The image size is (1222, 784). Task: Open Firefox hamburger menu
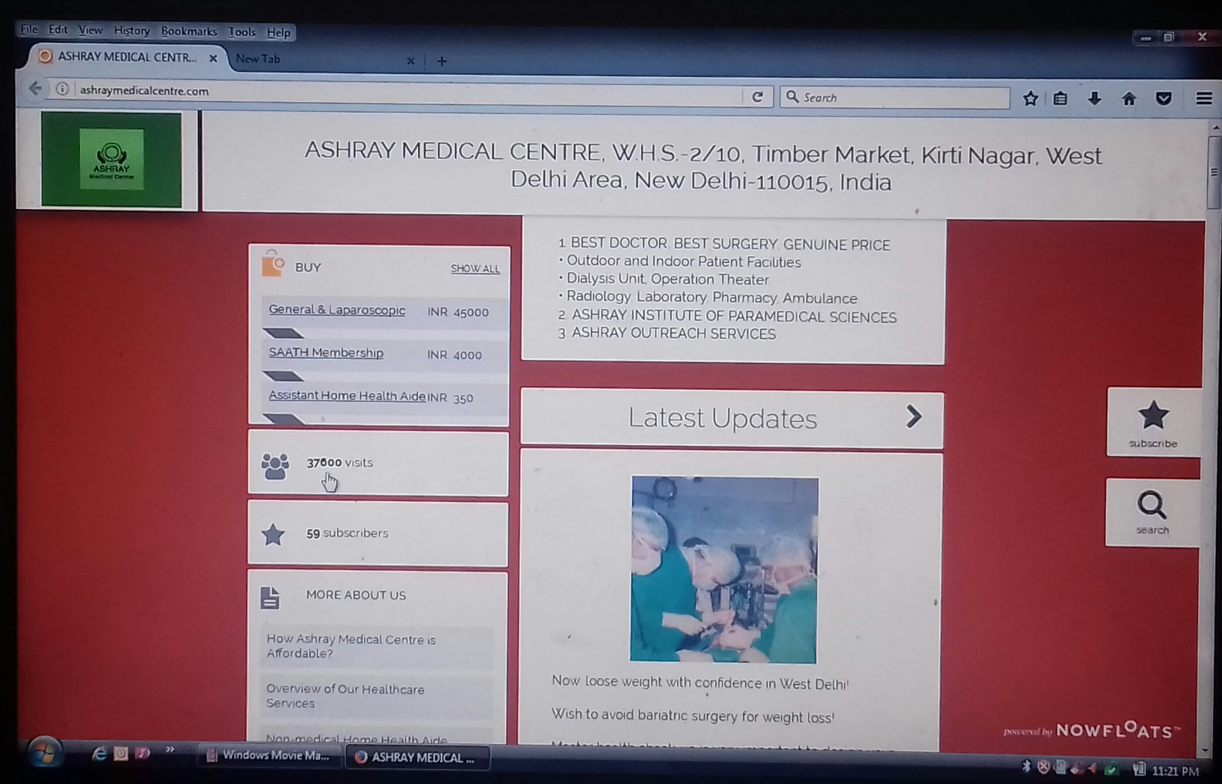(1204, 99)
